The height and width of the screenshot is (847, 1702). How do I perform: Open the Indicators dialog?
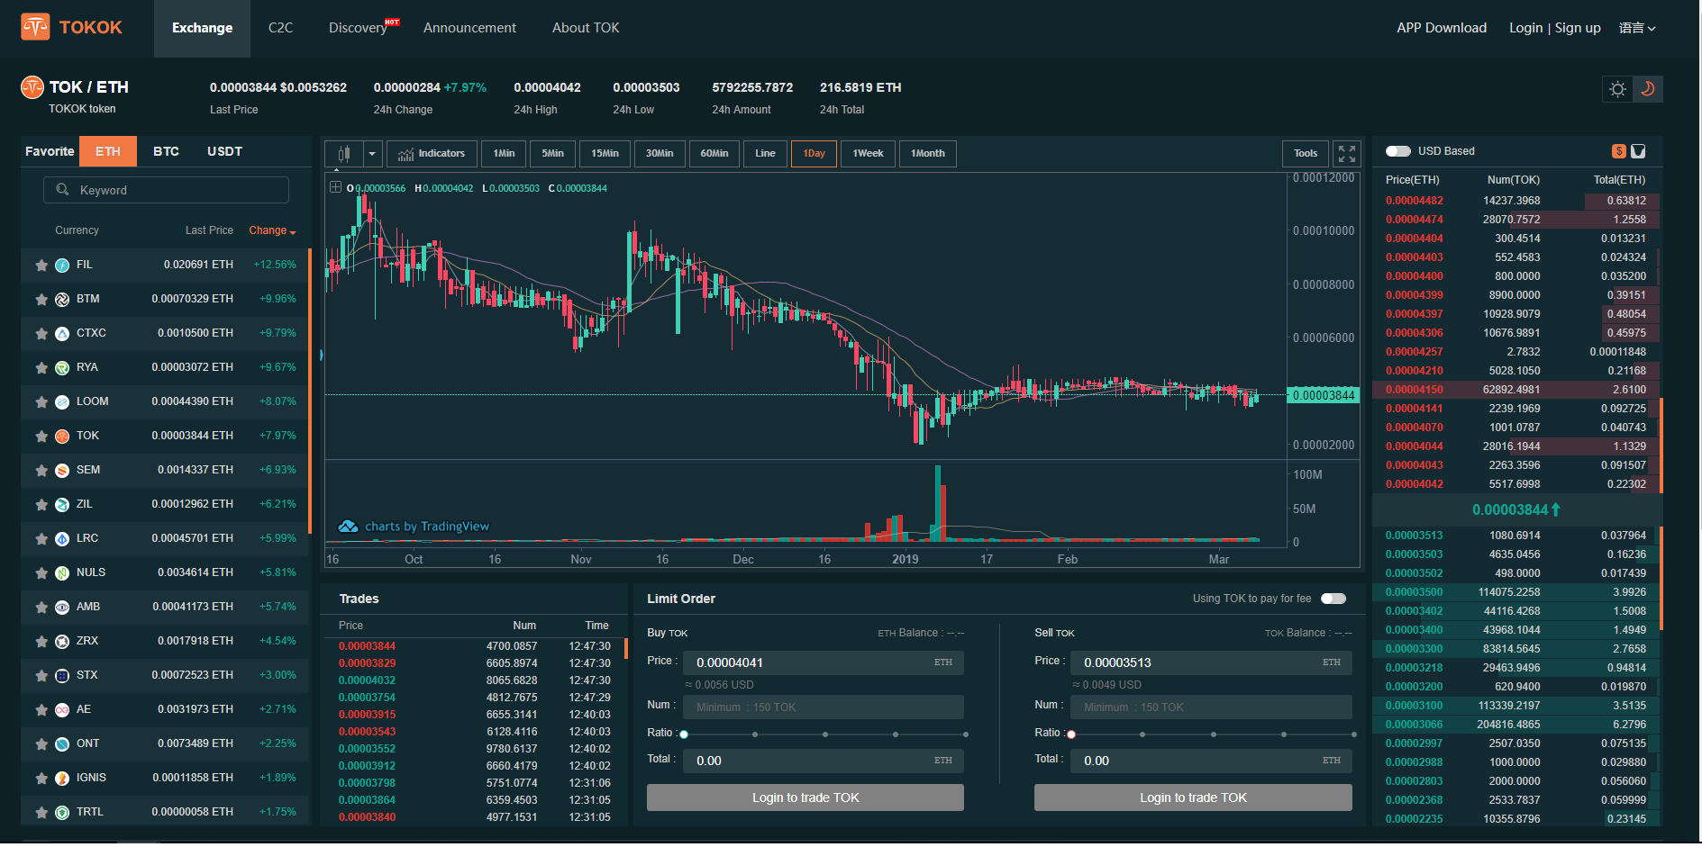click(x=432, y=154)
